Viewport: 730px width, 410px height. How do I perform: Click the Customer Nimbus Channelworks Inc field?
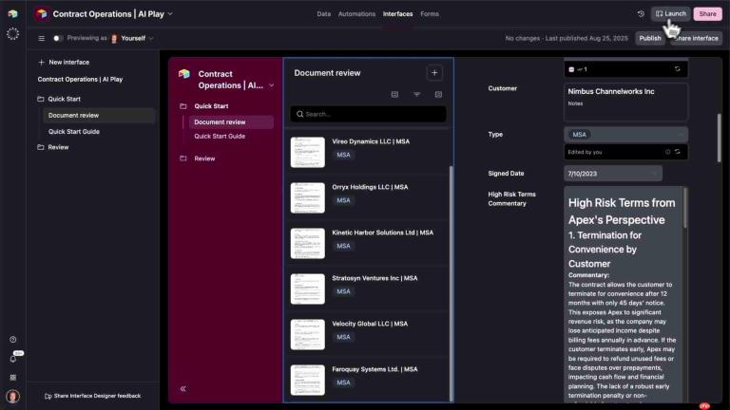[625, 102]
